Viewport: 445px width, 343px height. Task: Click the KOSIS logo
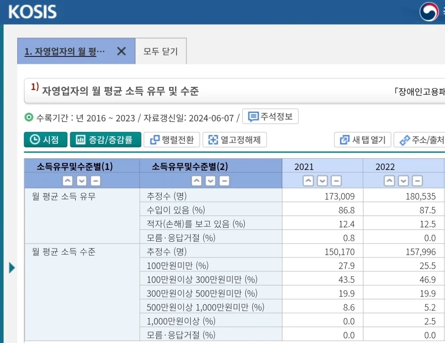33,12
